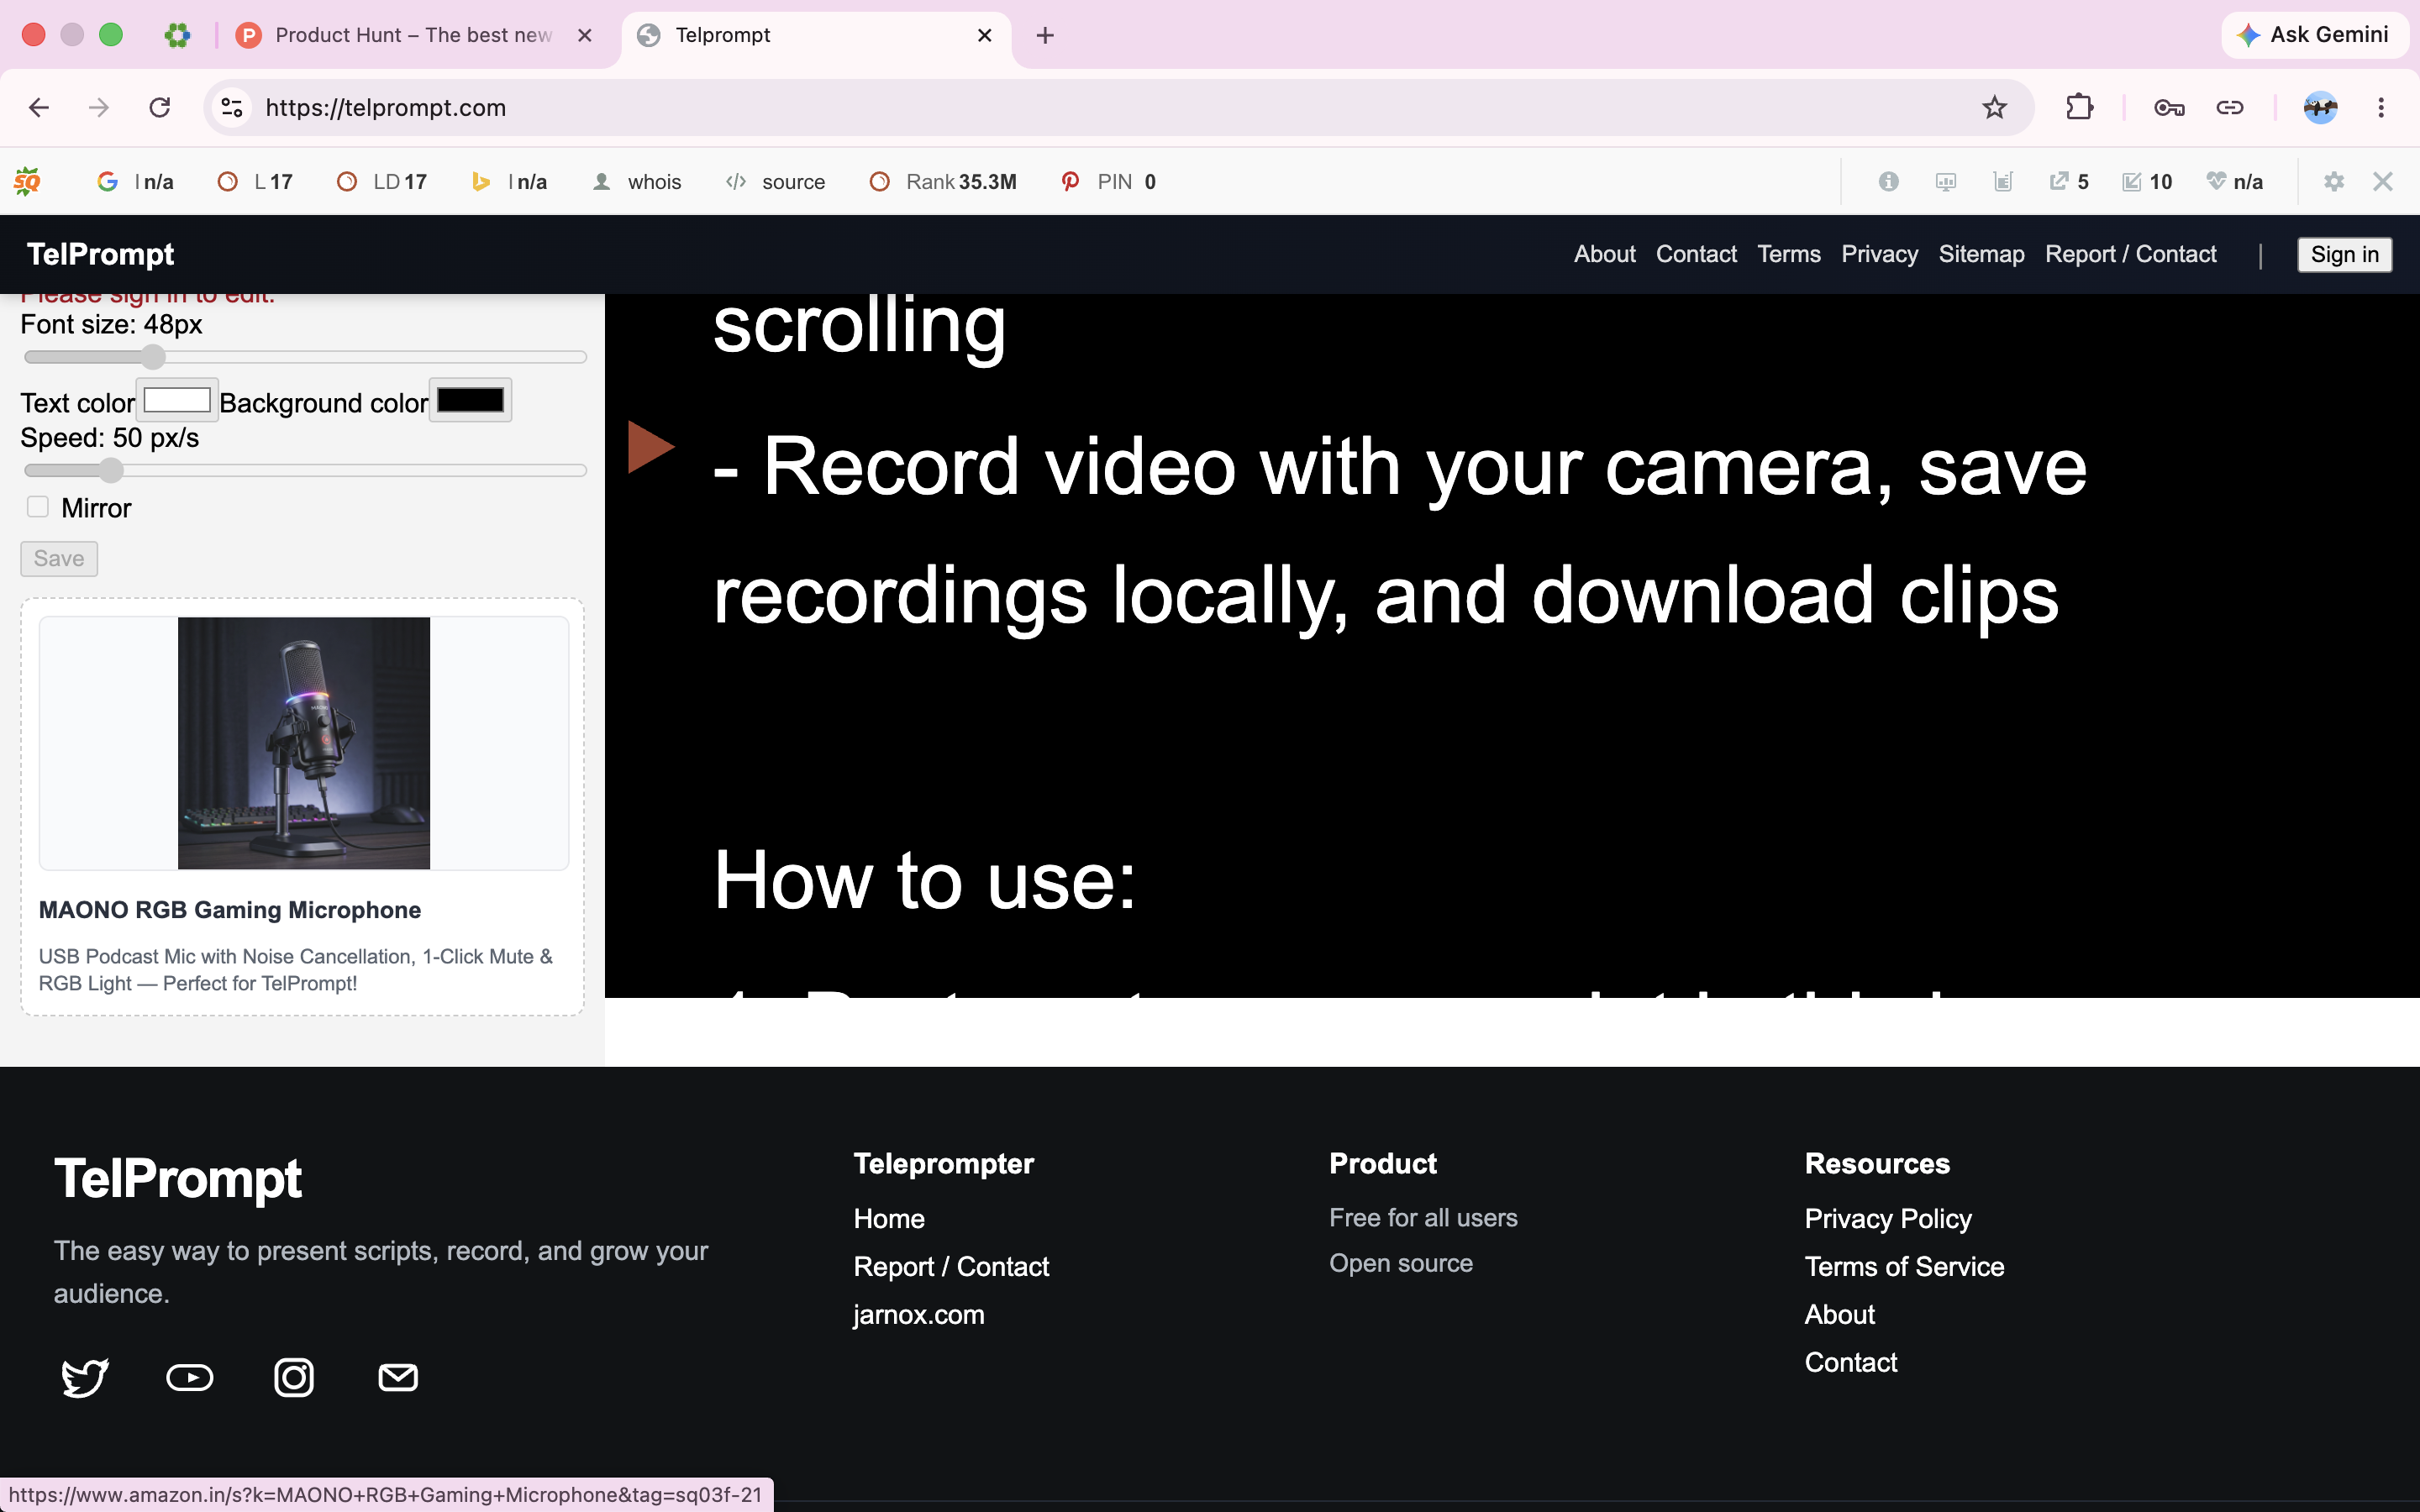Open Privacy in the top navigation

[x=1879, y=254]
